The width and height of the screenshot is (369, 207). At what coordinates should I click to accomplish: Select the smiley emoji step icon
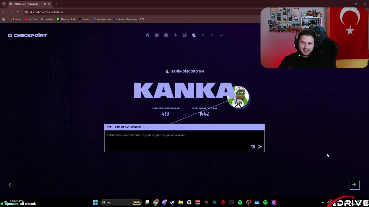click(x=166, y=35)
